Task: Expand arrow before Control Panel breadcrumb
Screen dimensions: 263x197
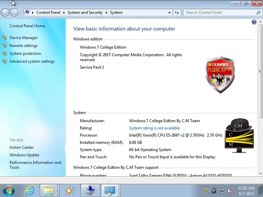Action: (33, 12)
